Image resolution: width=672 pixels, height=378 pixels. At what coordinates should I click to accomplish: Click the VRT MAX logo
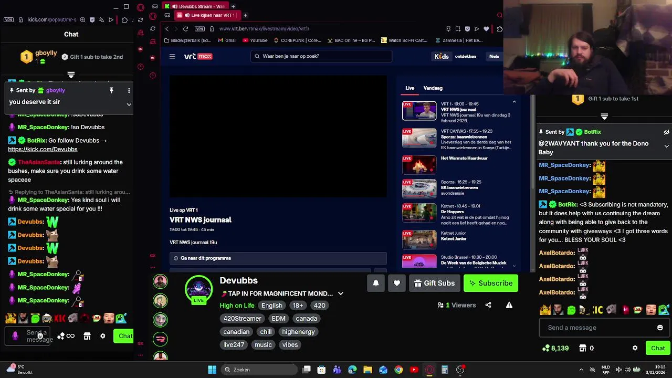point(198,56)
